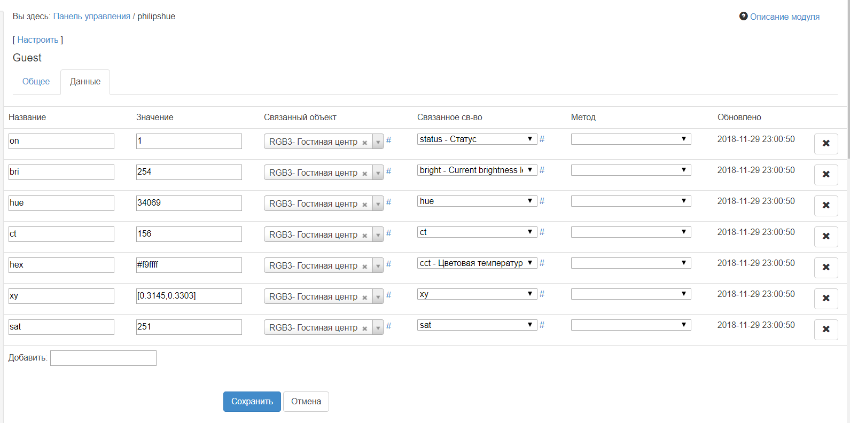
Task: Click the # link beside 'ct' linked object
Action: point(388,233)
